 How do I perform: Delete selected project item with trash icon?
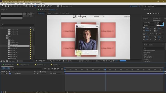tap(17, 61)
